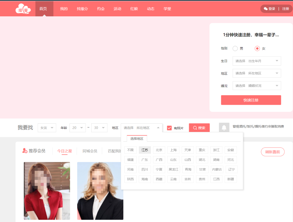
Task: Choose 北京 in the region picker
Action: tap(159, 150)
